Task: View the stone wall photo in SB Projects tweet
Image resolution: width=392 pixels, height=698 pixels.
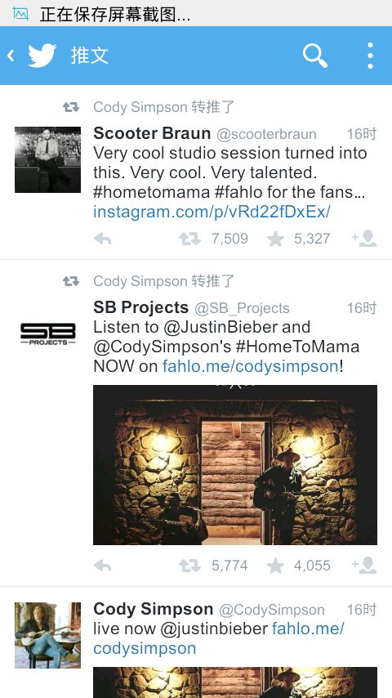Action: click(x=235, y=465)
